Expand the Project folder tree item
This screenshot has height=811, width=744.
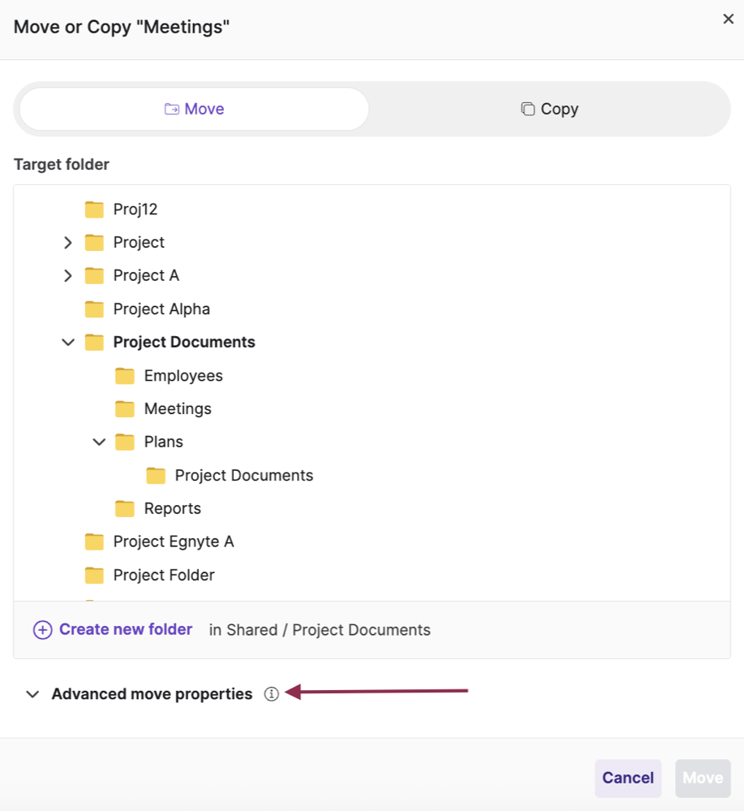coord(67,242)
